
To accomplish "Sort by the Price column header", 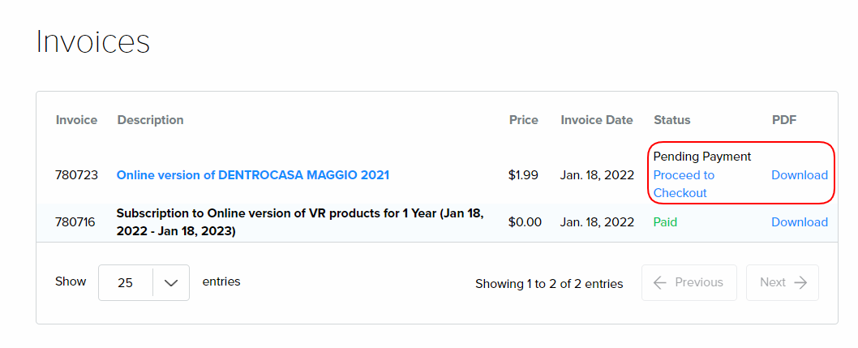I will 523,120.
